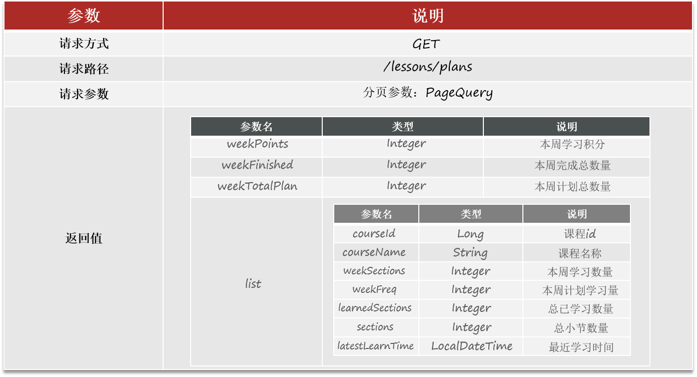Image resolution: width=697 pixels, height=377 pixels.
Task: Click the courseName parameter cell
Action: [376, 252]
